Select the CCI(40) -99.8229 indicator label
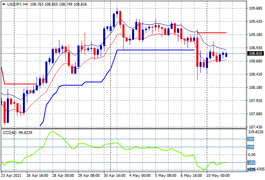 [17, 133]
